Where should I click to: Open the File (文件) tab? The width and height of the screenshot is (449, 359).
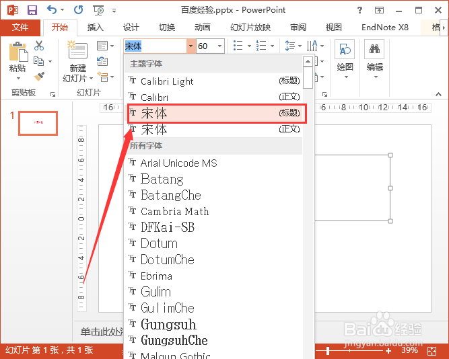(x=20, y=28)
